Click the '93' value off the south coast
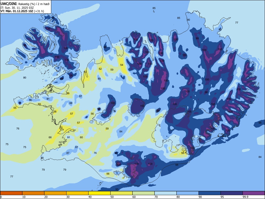This screenshot has height=199, width=265. 117,189
